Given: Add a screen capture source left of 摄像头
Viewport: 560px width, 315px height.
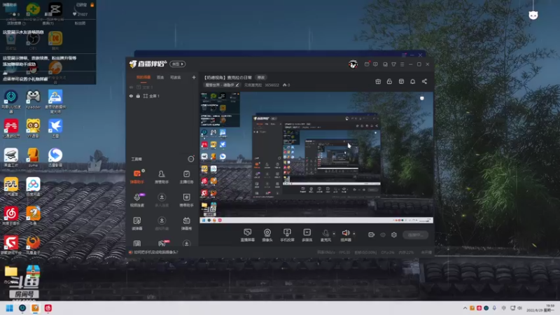Looking at the screenshot, I should pyautogui.click(x=247, y=235).
